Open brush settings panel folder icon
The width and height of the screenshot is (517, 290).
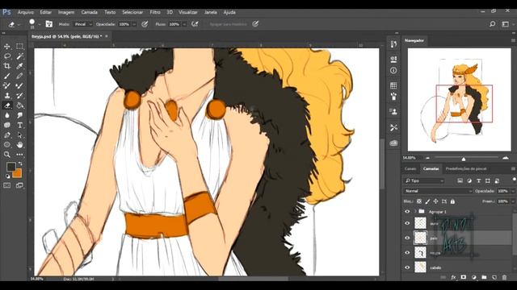(48, 23)
